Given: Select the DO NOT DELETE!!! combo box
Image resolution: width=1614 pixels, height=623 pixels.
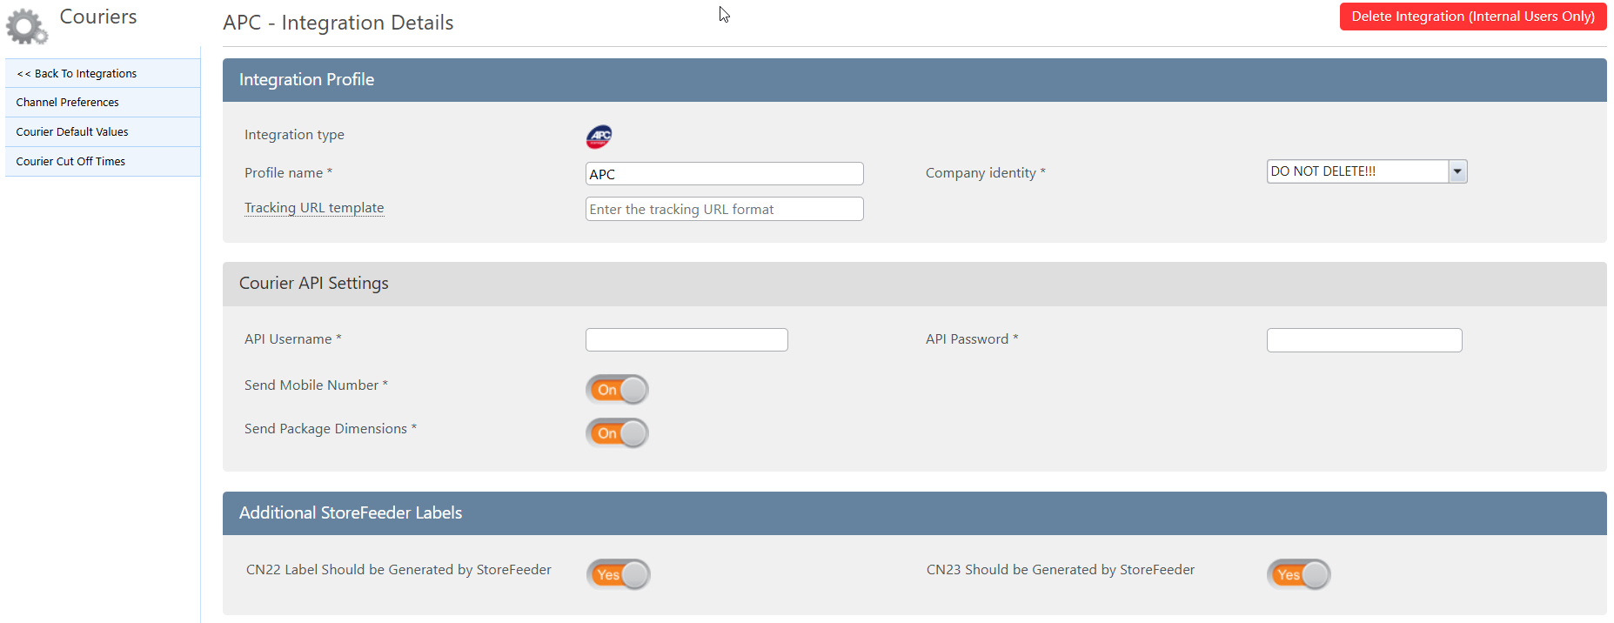Looking at the screenshot, I should [1367, 171].
